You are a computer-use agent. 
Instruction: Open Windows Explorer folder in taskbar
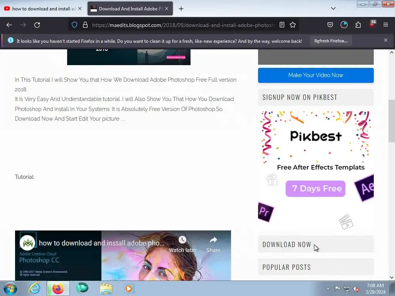pyautogui.click(x=106, y=288)
